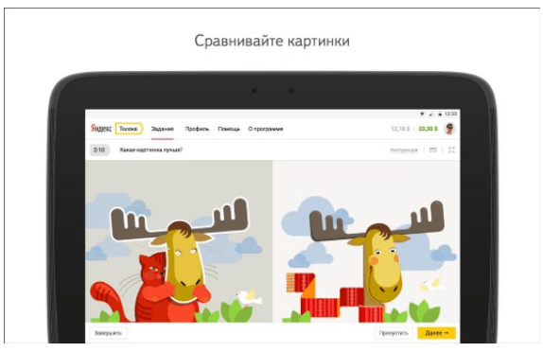Click the grey 12,18 $ balance
The image size is (543, 352).
(400, 129)
